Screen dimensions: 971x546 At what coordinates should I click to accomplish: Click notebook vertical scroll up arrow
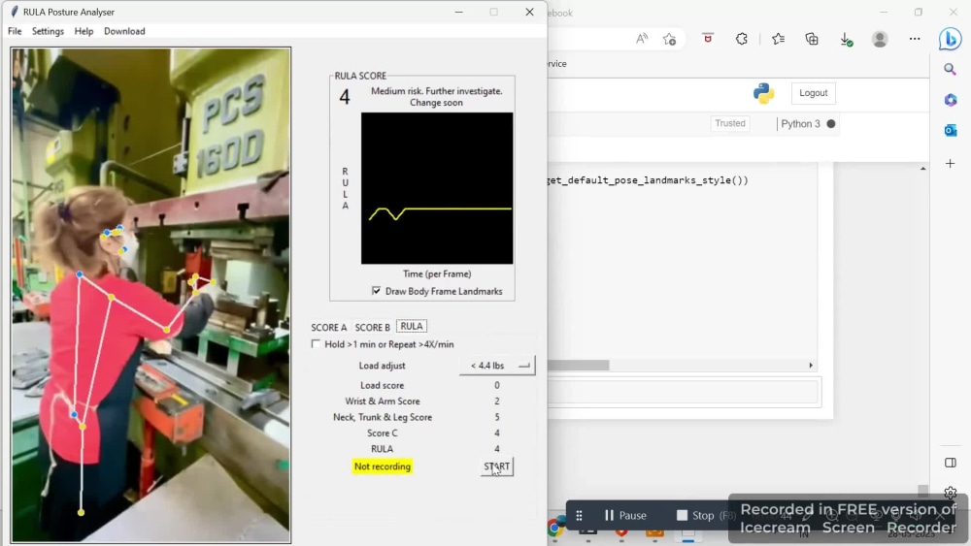922,168
